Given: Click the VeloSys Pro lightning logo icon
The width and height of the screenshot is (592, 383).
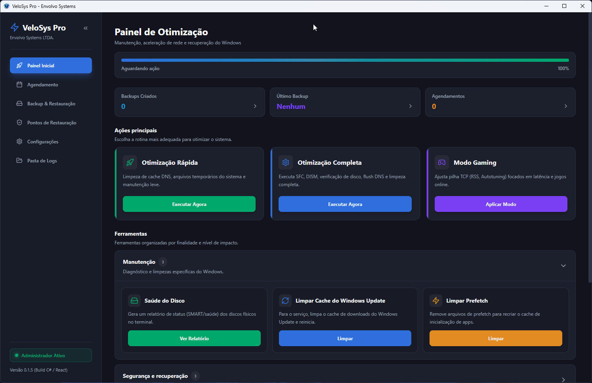Looking at the screenshot, I should tap(15, 27).
